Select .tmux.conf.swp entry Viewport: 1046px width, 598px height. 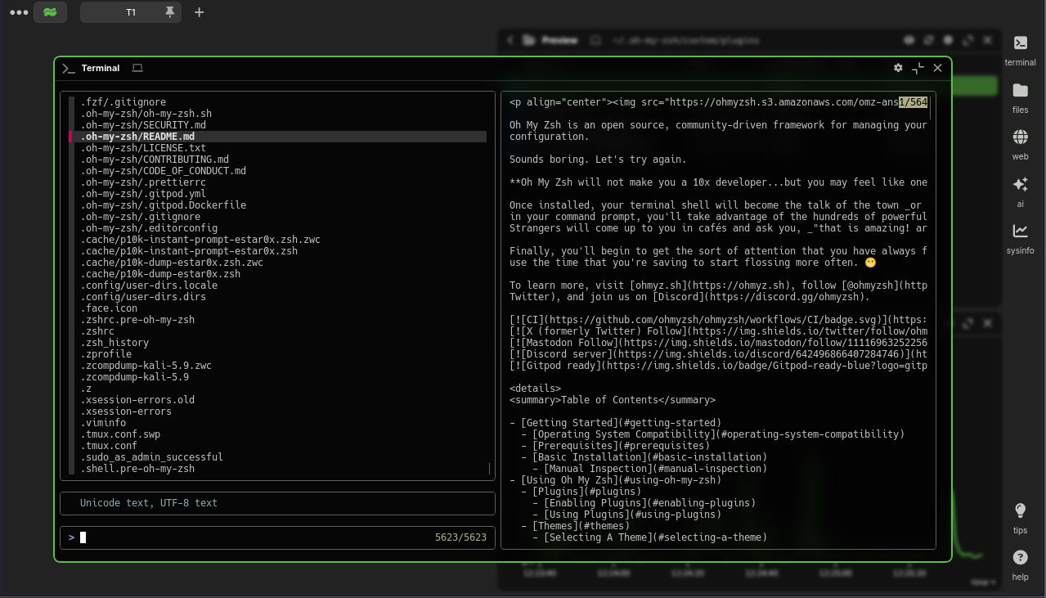[120, 434]
